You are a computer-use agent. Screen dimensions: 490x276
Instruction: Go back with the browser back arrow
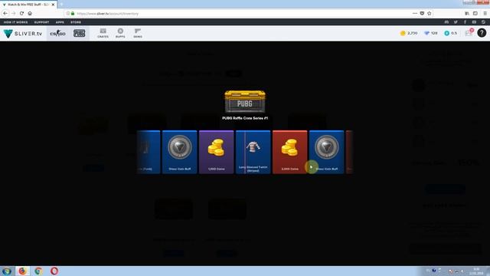tap(5, 14)
